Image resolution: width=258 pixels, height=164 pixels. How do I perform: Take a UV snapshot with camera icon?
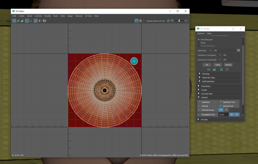[x=44, y=21]
